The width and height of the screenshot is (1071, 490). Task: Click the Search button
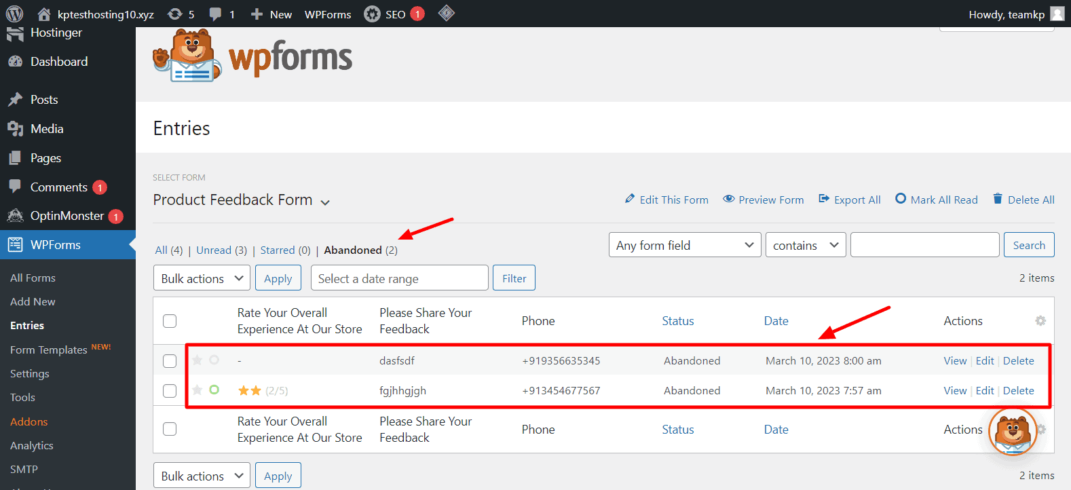1029,245
